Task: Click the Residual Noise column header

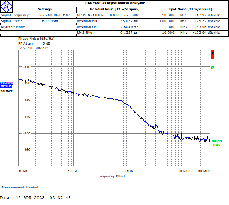Action: (x=115, y=9)
